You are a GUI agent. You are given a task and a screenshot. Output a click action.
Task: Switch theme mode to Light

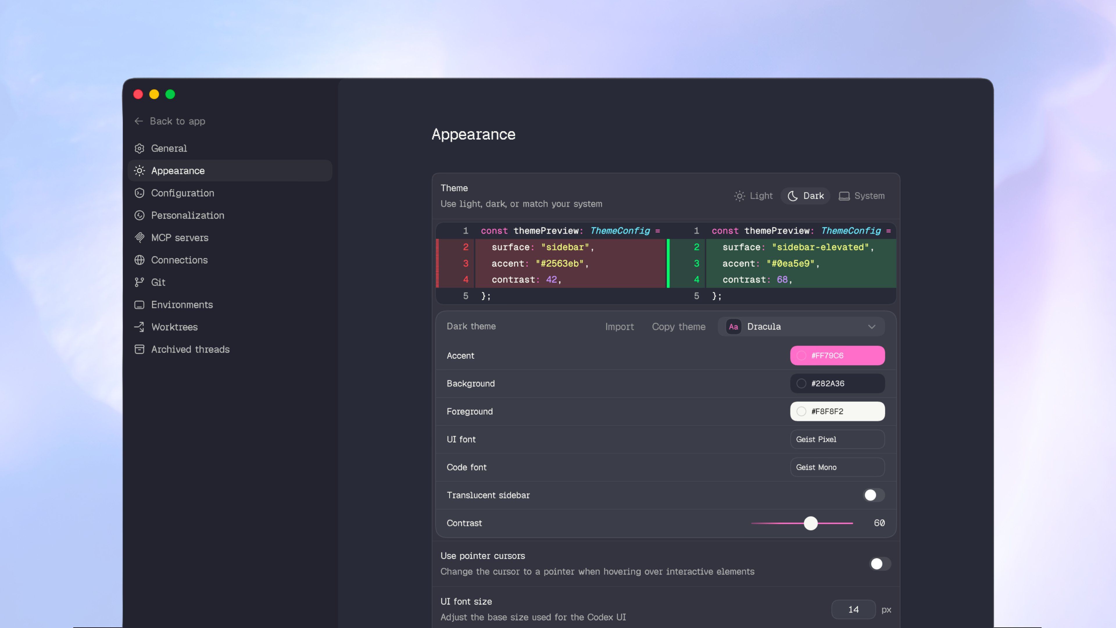tap(753, 196)
